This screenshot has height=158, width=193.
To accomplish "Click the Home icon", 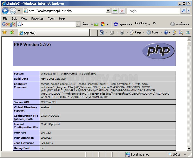I will [x=102, y=32].
